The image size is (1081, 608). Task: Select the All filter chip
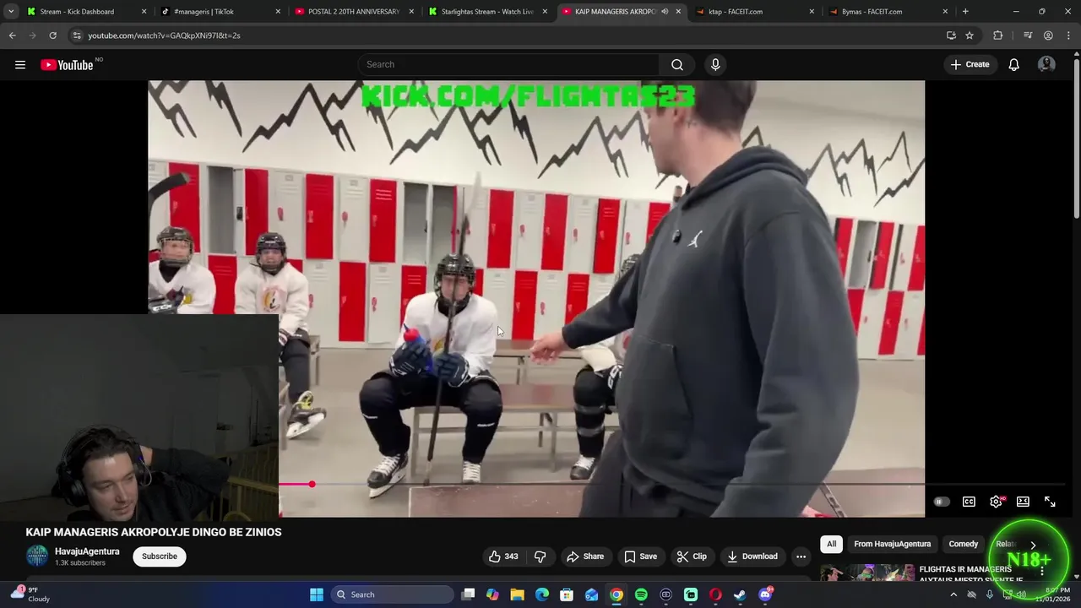click(x=832, y=544)
